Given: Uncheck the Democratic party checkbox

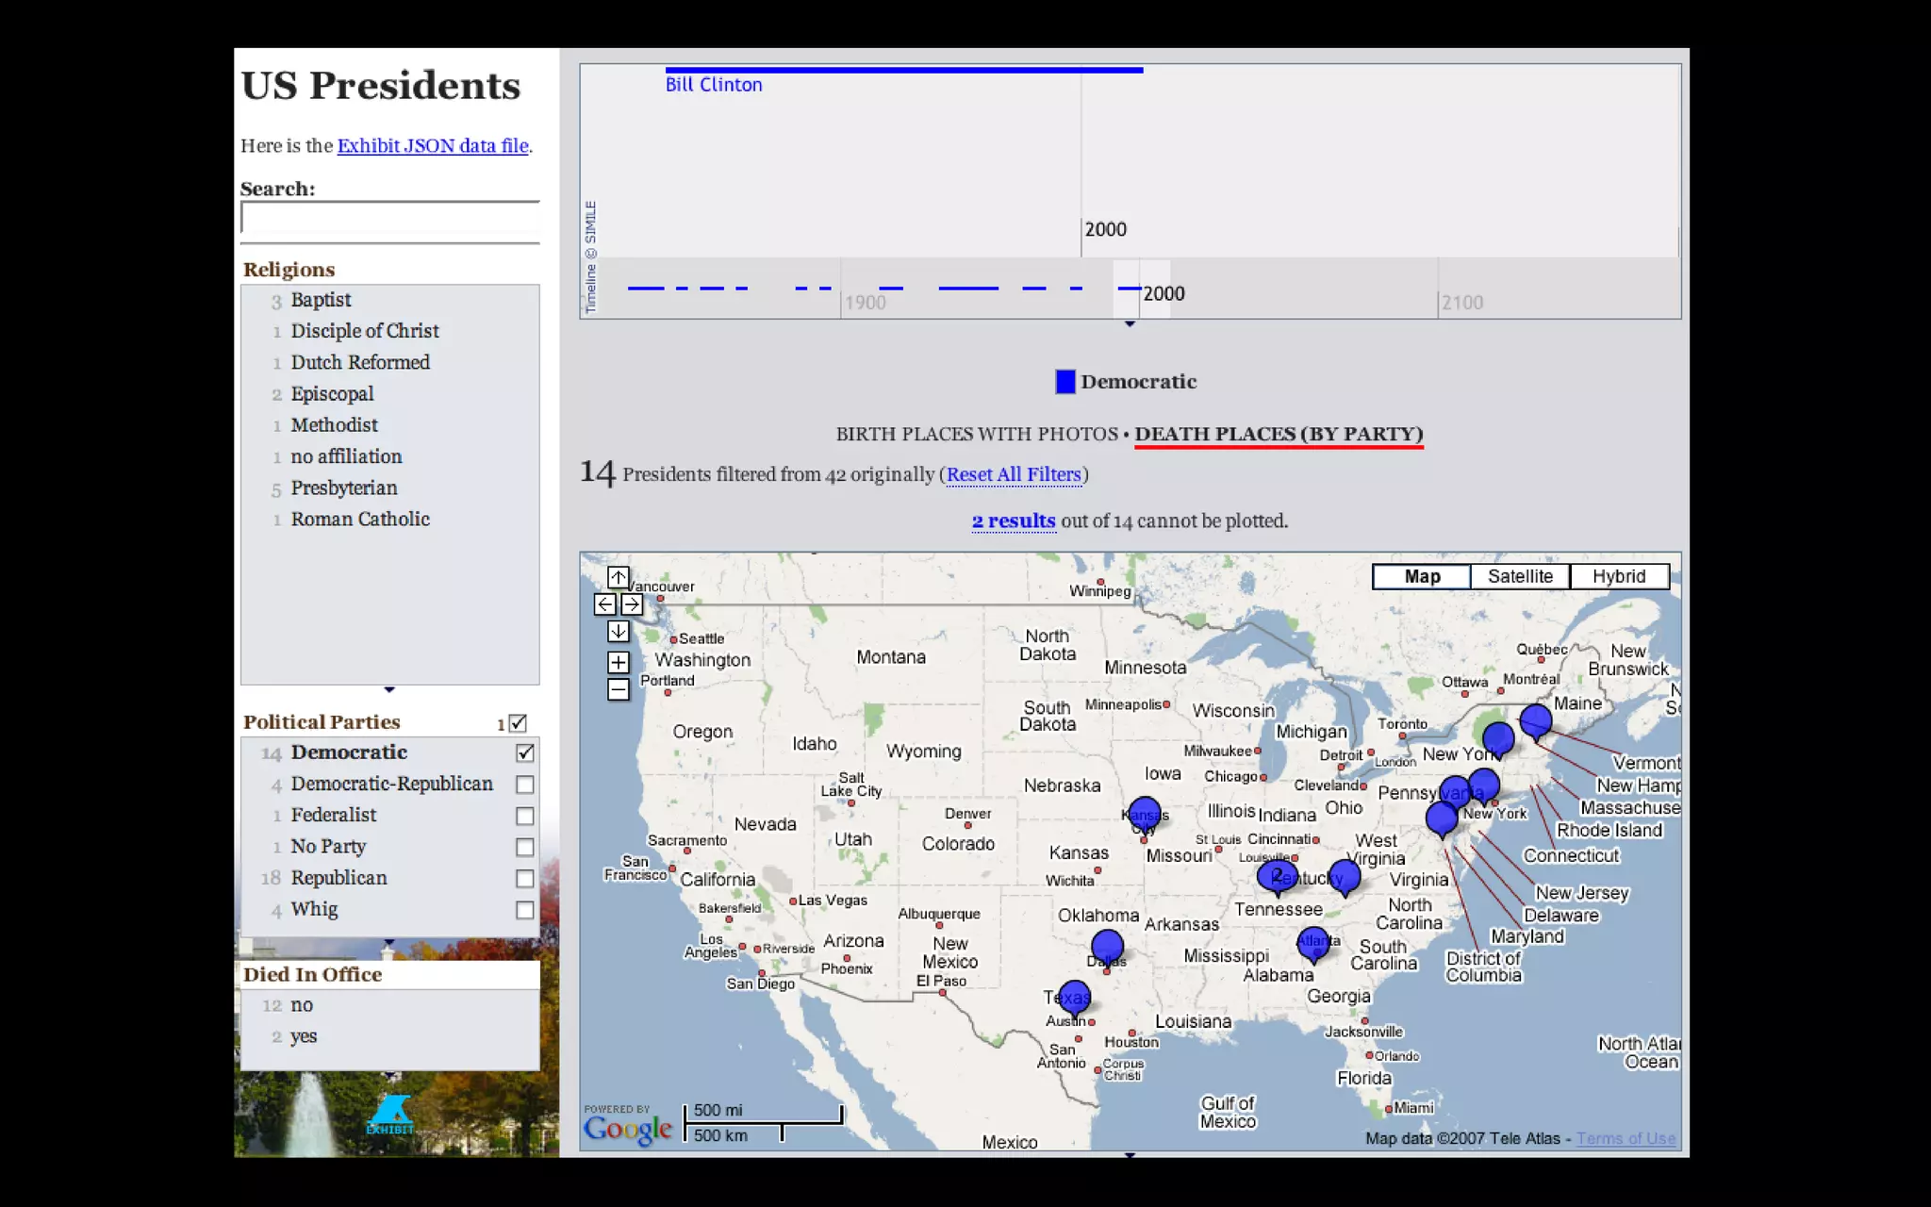Looking at the screenshot, I should tap(525, 752).
